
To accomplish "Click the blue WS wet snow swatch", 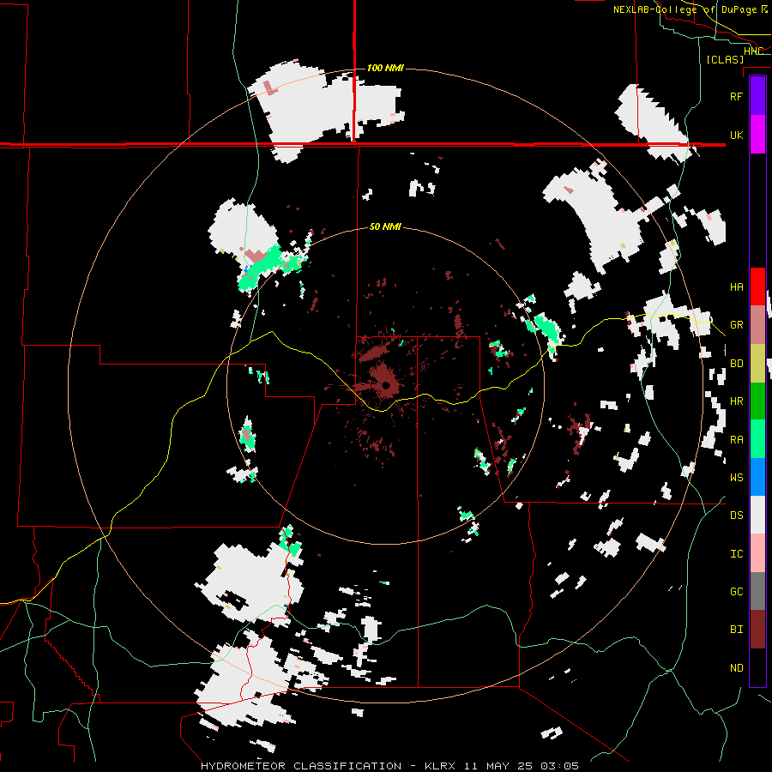I will [x=757, y=477].
